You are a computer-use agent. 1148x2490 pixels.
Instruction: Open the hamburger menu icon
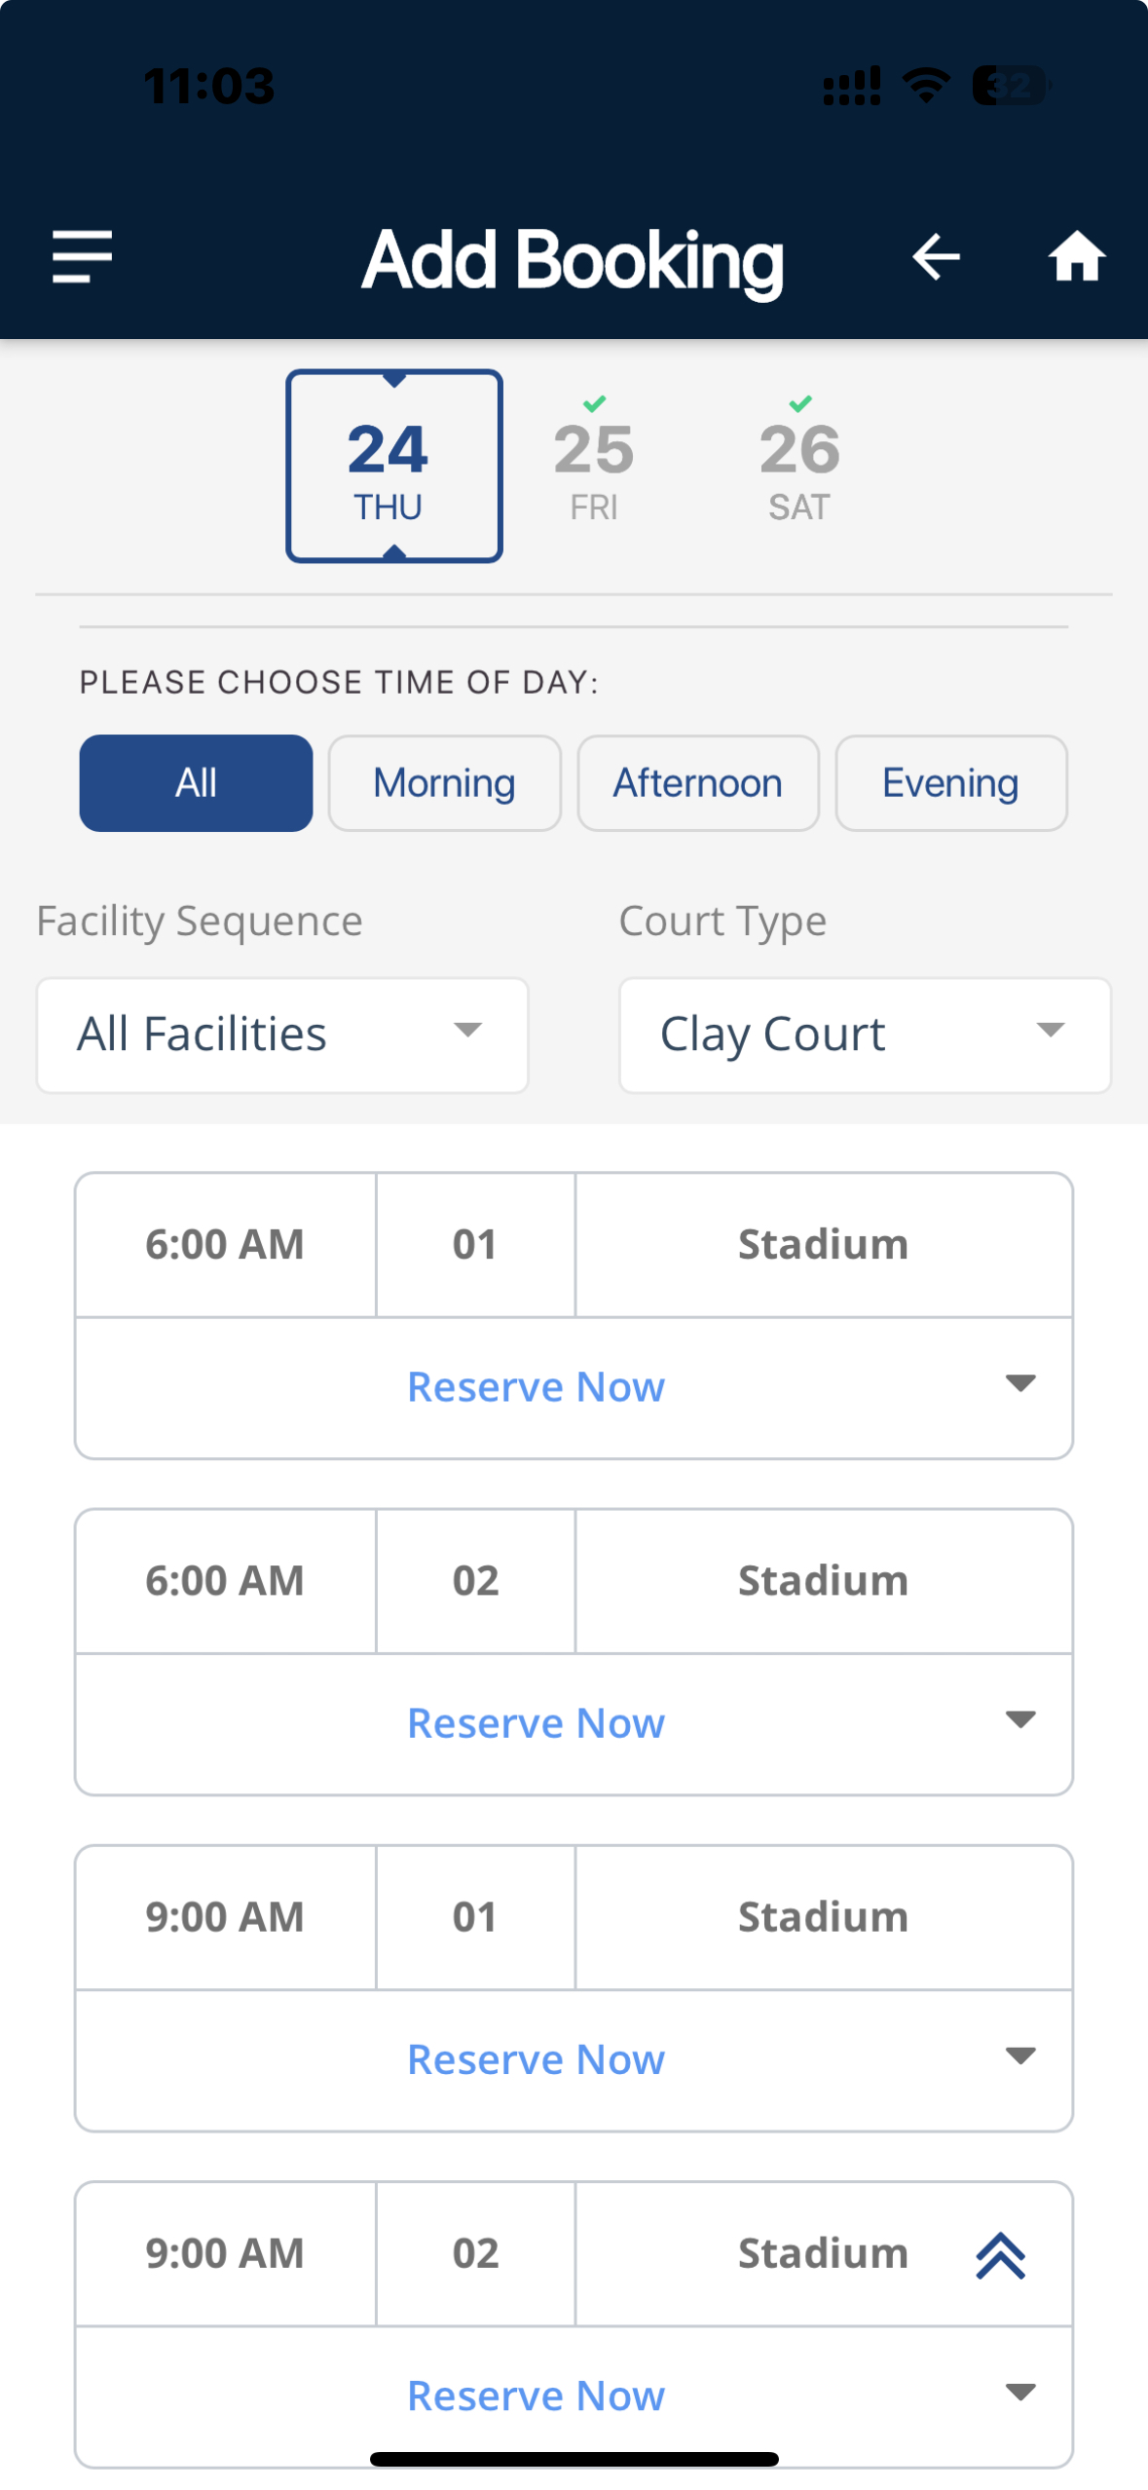coord(83,257)
